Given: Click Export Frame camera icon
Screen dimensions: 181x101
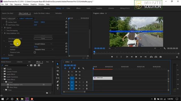Looking at the screenshot, I should click(x=161, y=57).
